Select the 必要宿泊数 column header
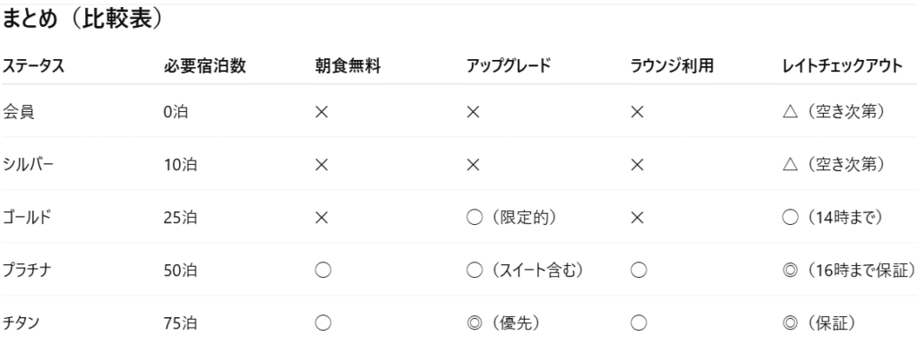The image size is (917, 344). click(x=205, y=66)
